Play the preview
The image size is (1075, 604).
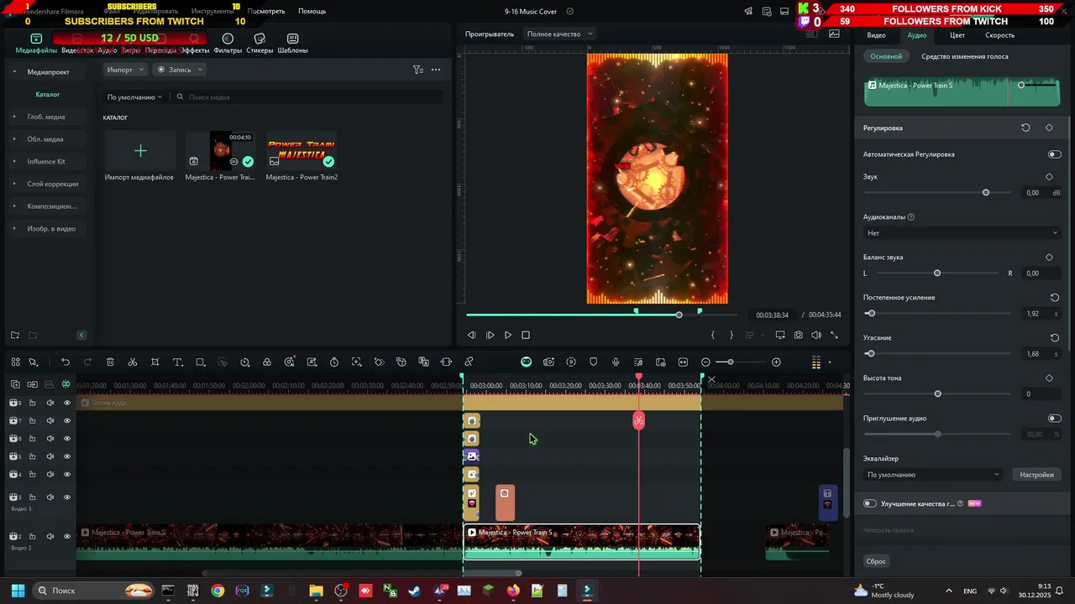tap(508, 335)
